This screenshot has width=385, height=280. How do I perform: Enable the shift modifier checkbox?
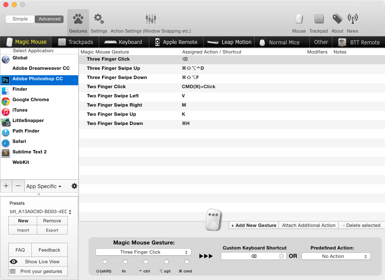tap(105, 262)
